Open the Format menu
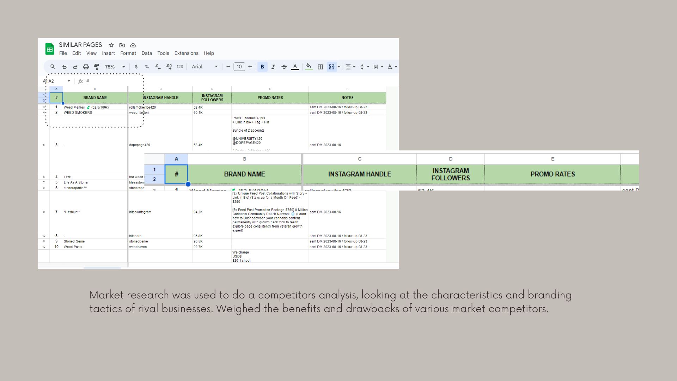Viewport: 677px width, 381px height. [x=128, y=53]
